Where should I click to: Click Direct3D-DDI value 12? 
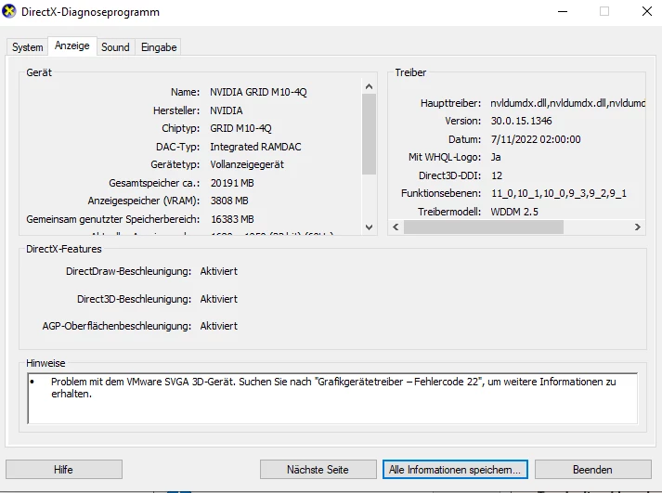(x=497, y=175)
